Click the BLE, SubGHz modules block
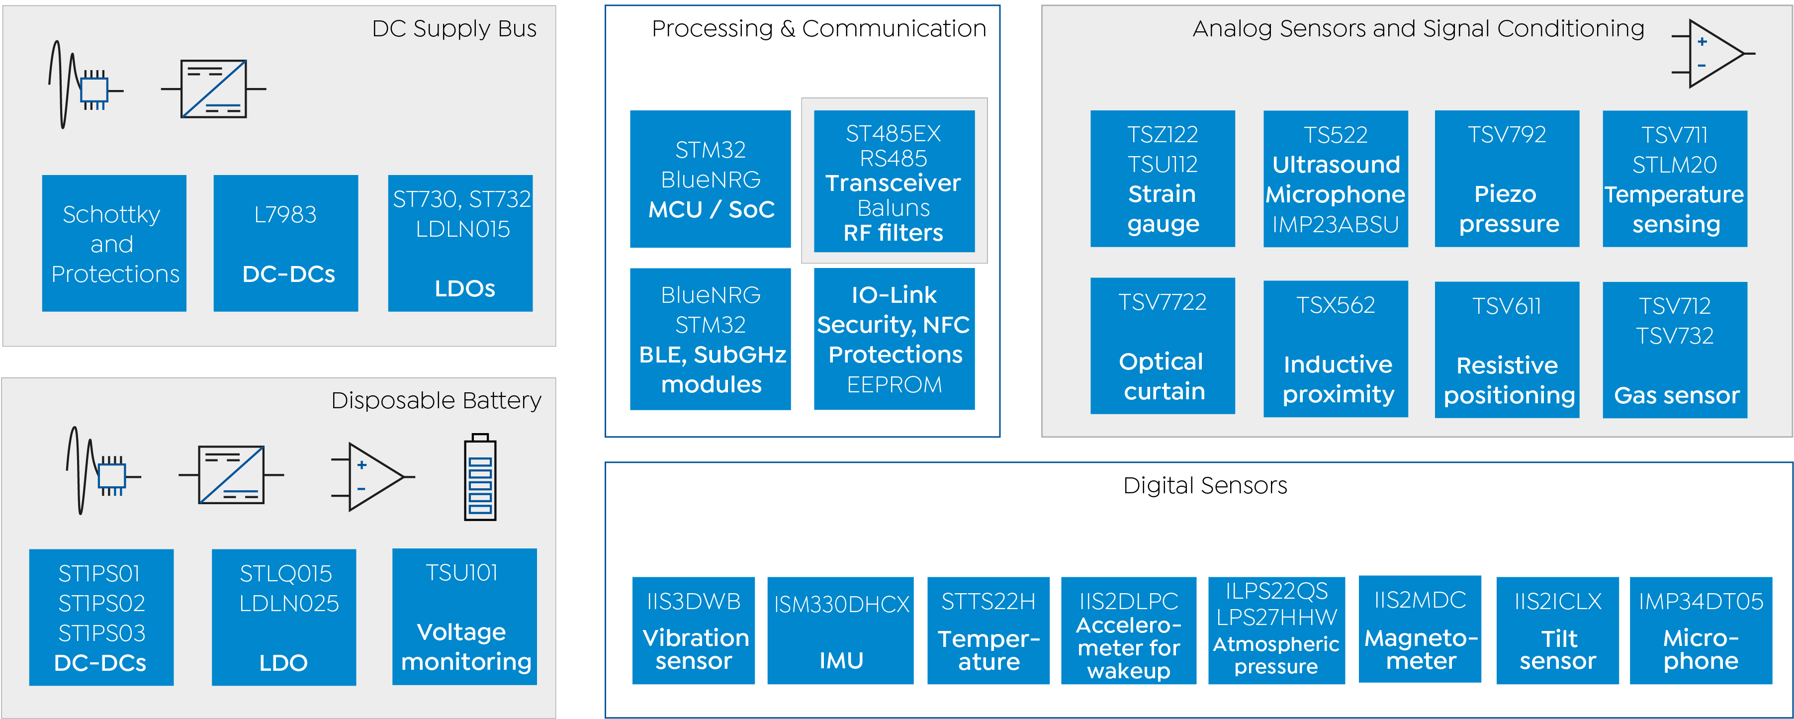This screenshot has width=1794, height=719. coord(711,339)
